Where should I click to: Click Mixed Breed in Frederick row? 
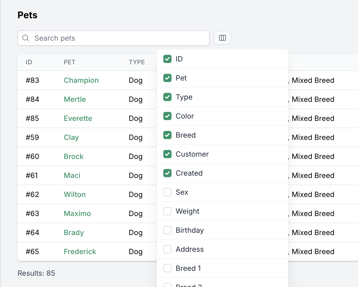(313, 252)
